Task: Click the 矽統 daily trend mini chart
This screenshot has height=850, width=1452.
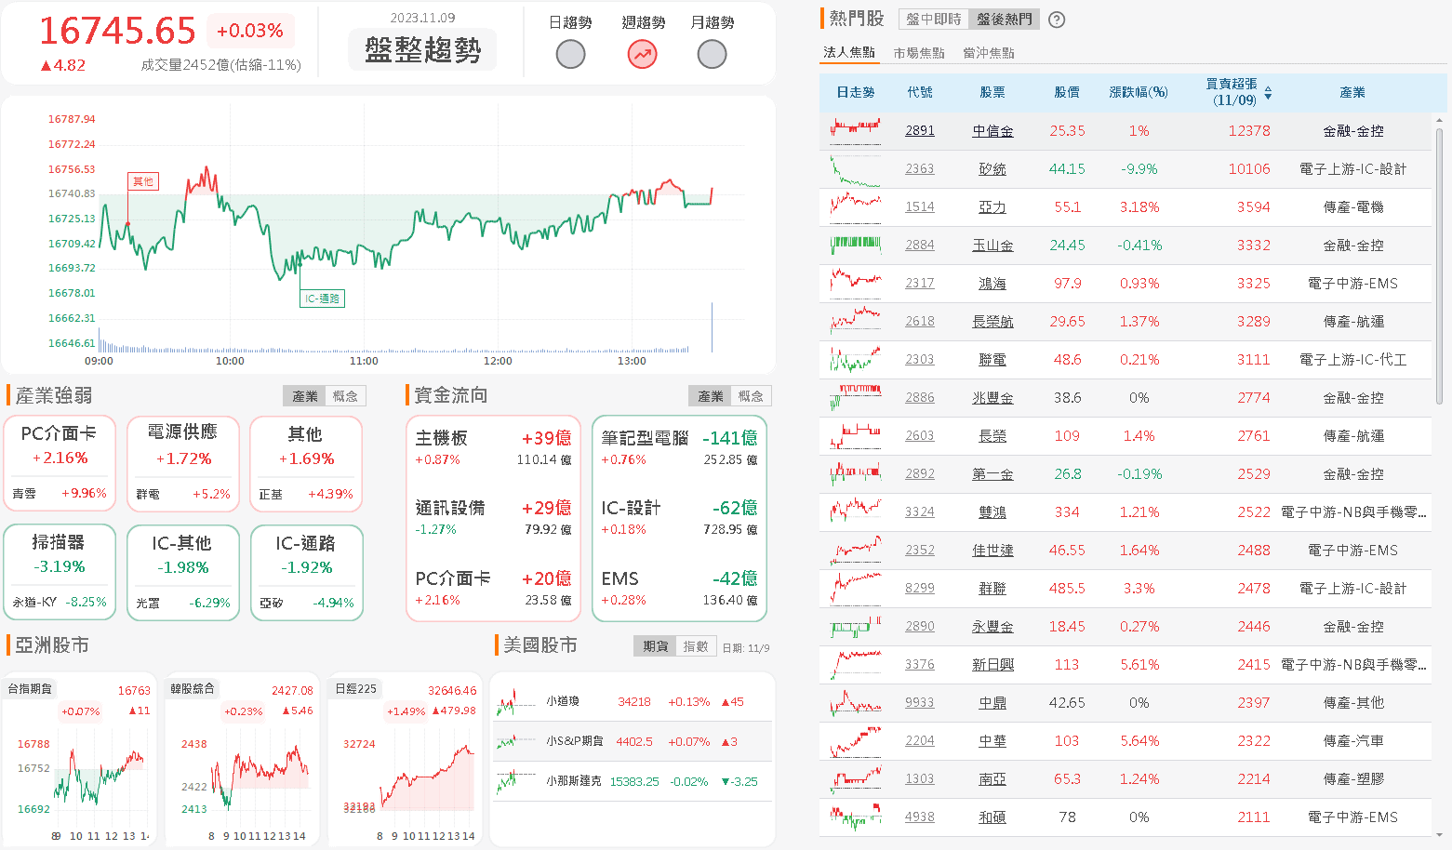Action: click(856, 169)
